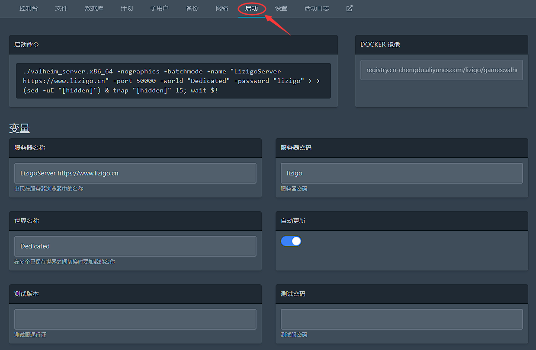Open the 设置 settings tab
Viewport: 536px width, 350px height.
tap(281, 8)
